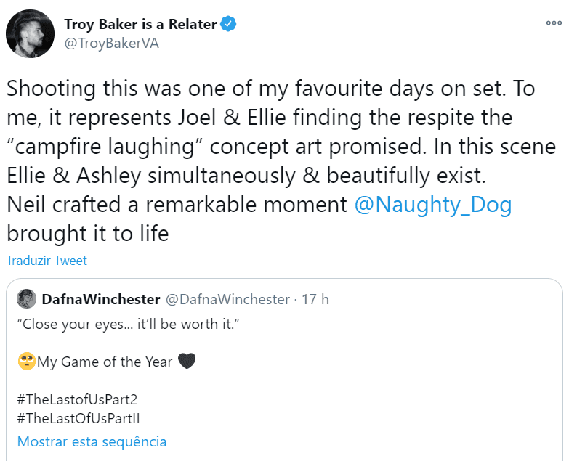Click Troy Baker's profile avatar
The image size is (577, 461).
tap(31, 34)
